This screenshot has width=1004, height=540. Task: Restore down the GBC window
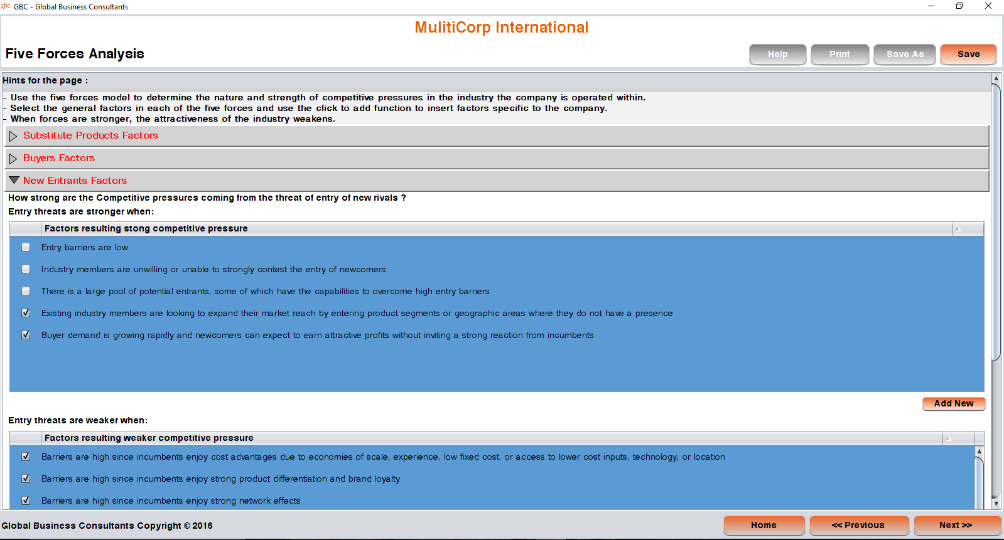coord(959,6)
